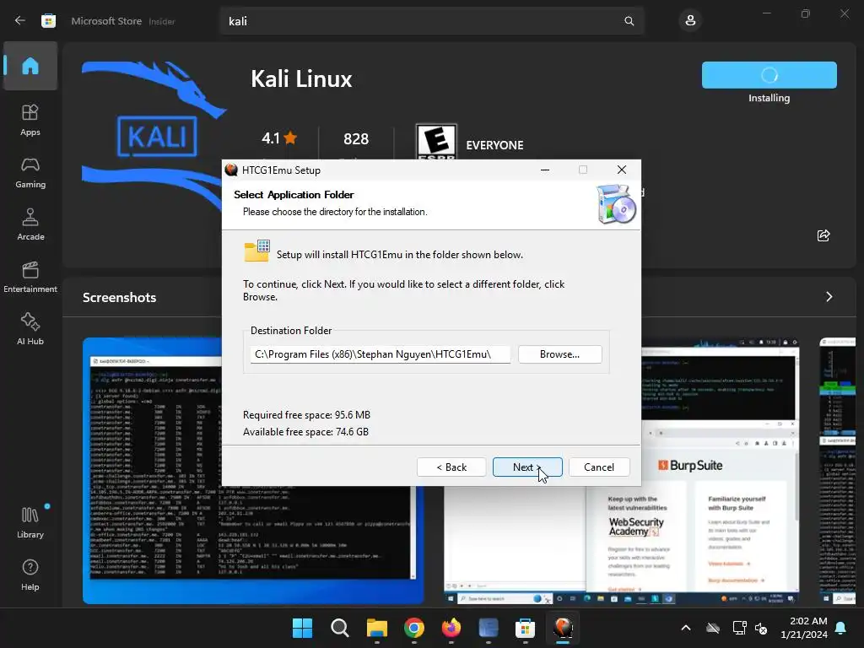Viewport: 864px width, 648px height.
Task: Click the 2:02 AM taskbar clock
Action: point(804,628)
